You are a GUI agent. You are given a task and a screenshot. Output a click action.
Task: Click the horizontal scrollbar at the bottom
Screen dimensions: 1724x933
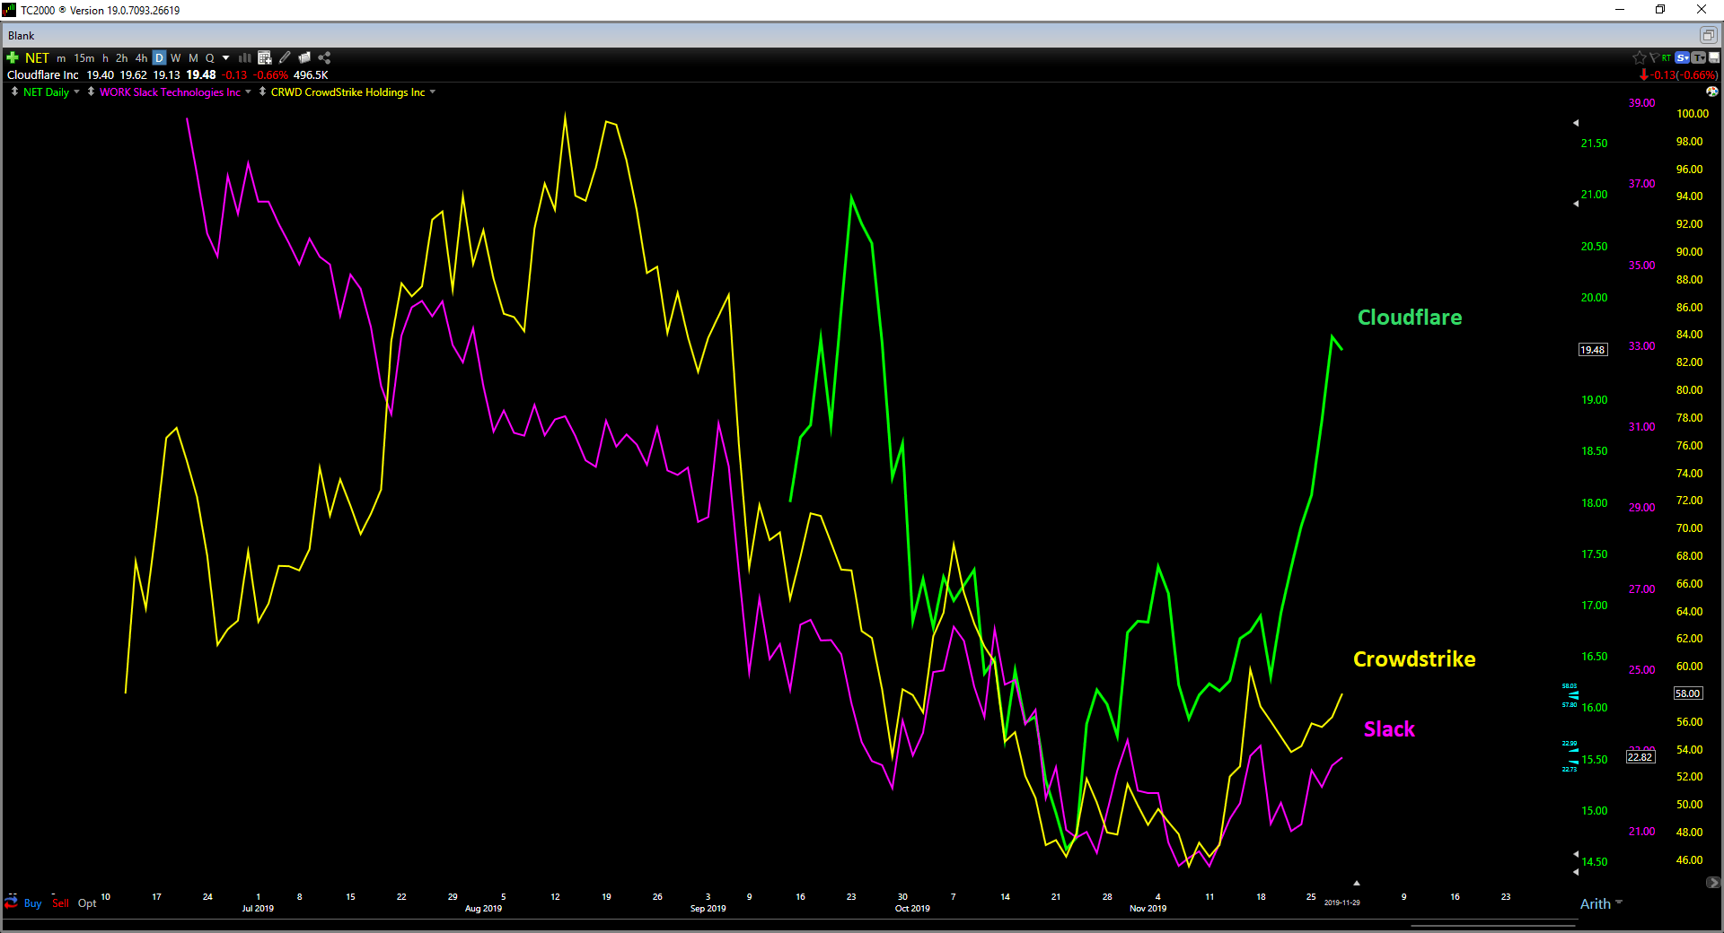[x=1493, y=926]
